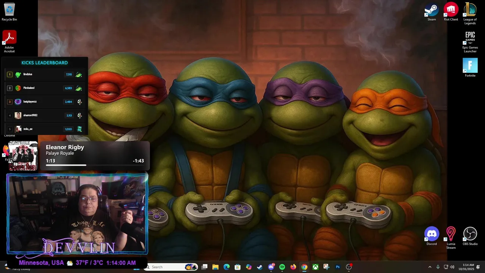This screenshot has width=485, height=273.
Task: Click the elapsed time 1:13
Action: coord(50,161)
